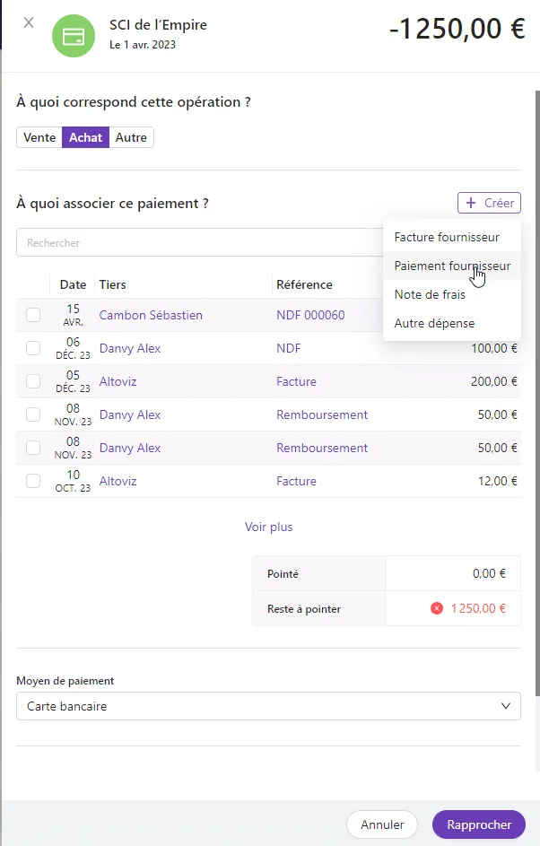Select the Altoviz 200,00 € invoice checkbox
Screen dimensions: 540x846
pyautogui.click(x=33, y=381)
